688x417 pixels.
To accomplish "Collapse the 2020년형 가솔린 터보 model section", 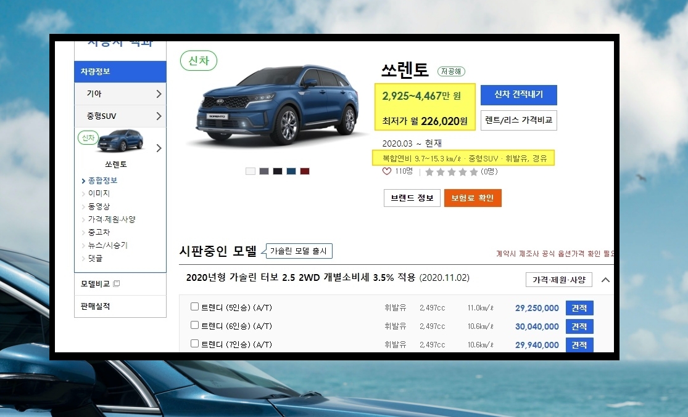I will (605, 280).
